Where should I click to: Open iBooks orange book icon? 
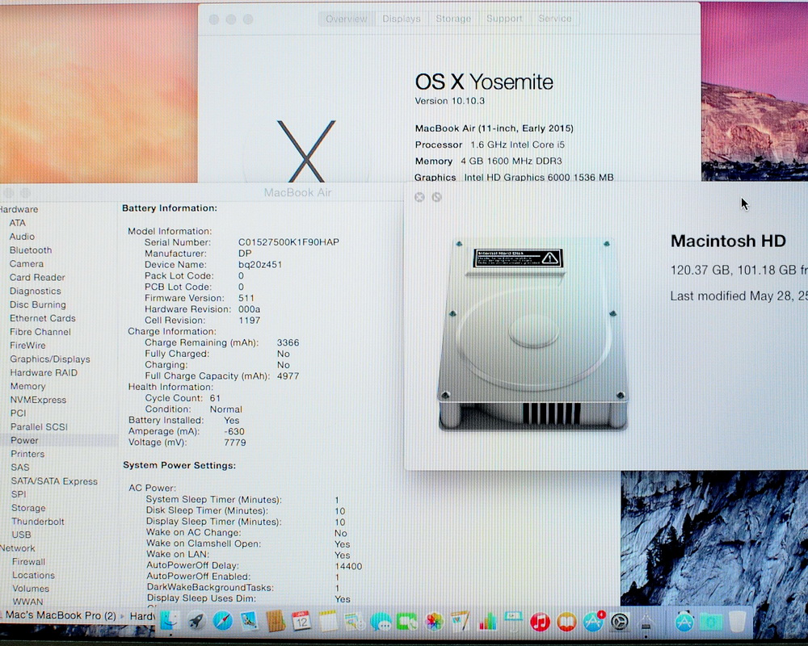point(567,621)
